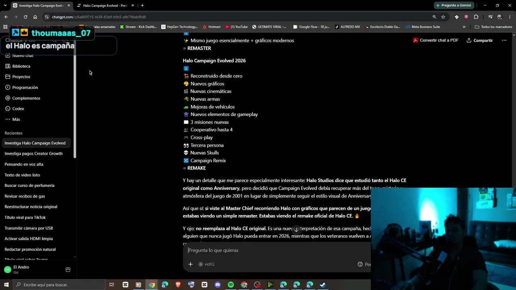Open Discord from the taskbar
Image resolution: width=516 pixels, height=290 pixels.
click(218, 285)
